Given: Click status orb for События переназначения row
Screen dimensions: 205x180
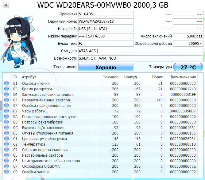Looking at the screenshot, I should point(6,150).
